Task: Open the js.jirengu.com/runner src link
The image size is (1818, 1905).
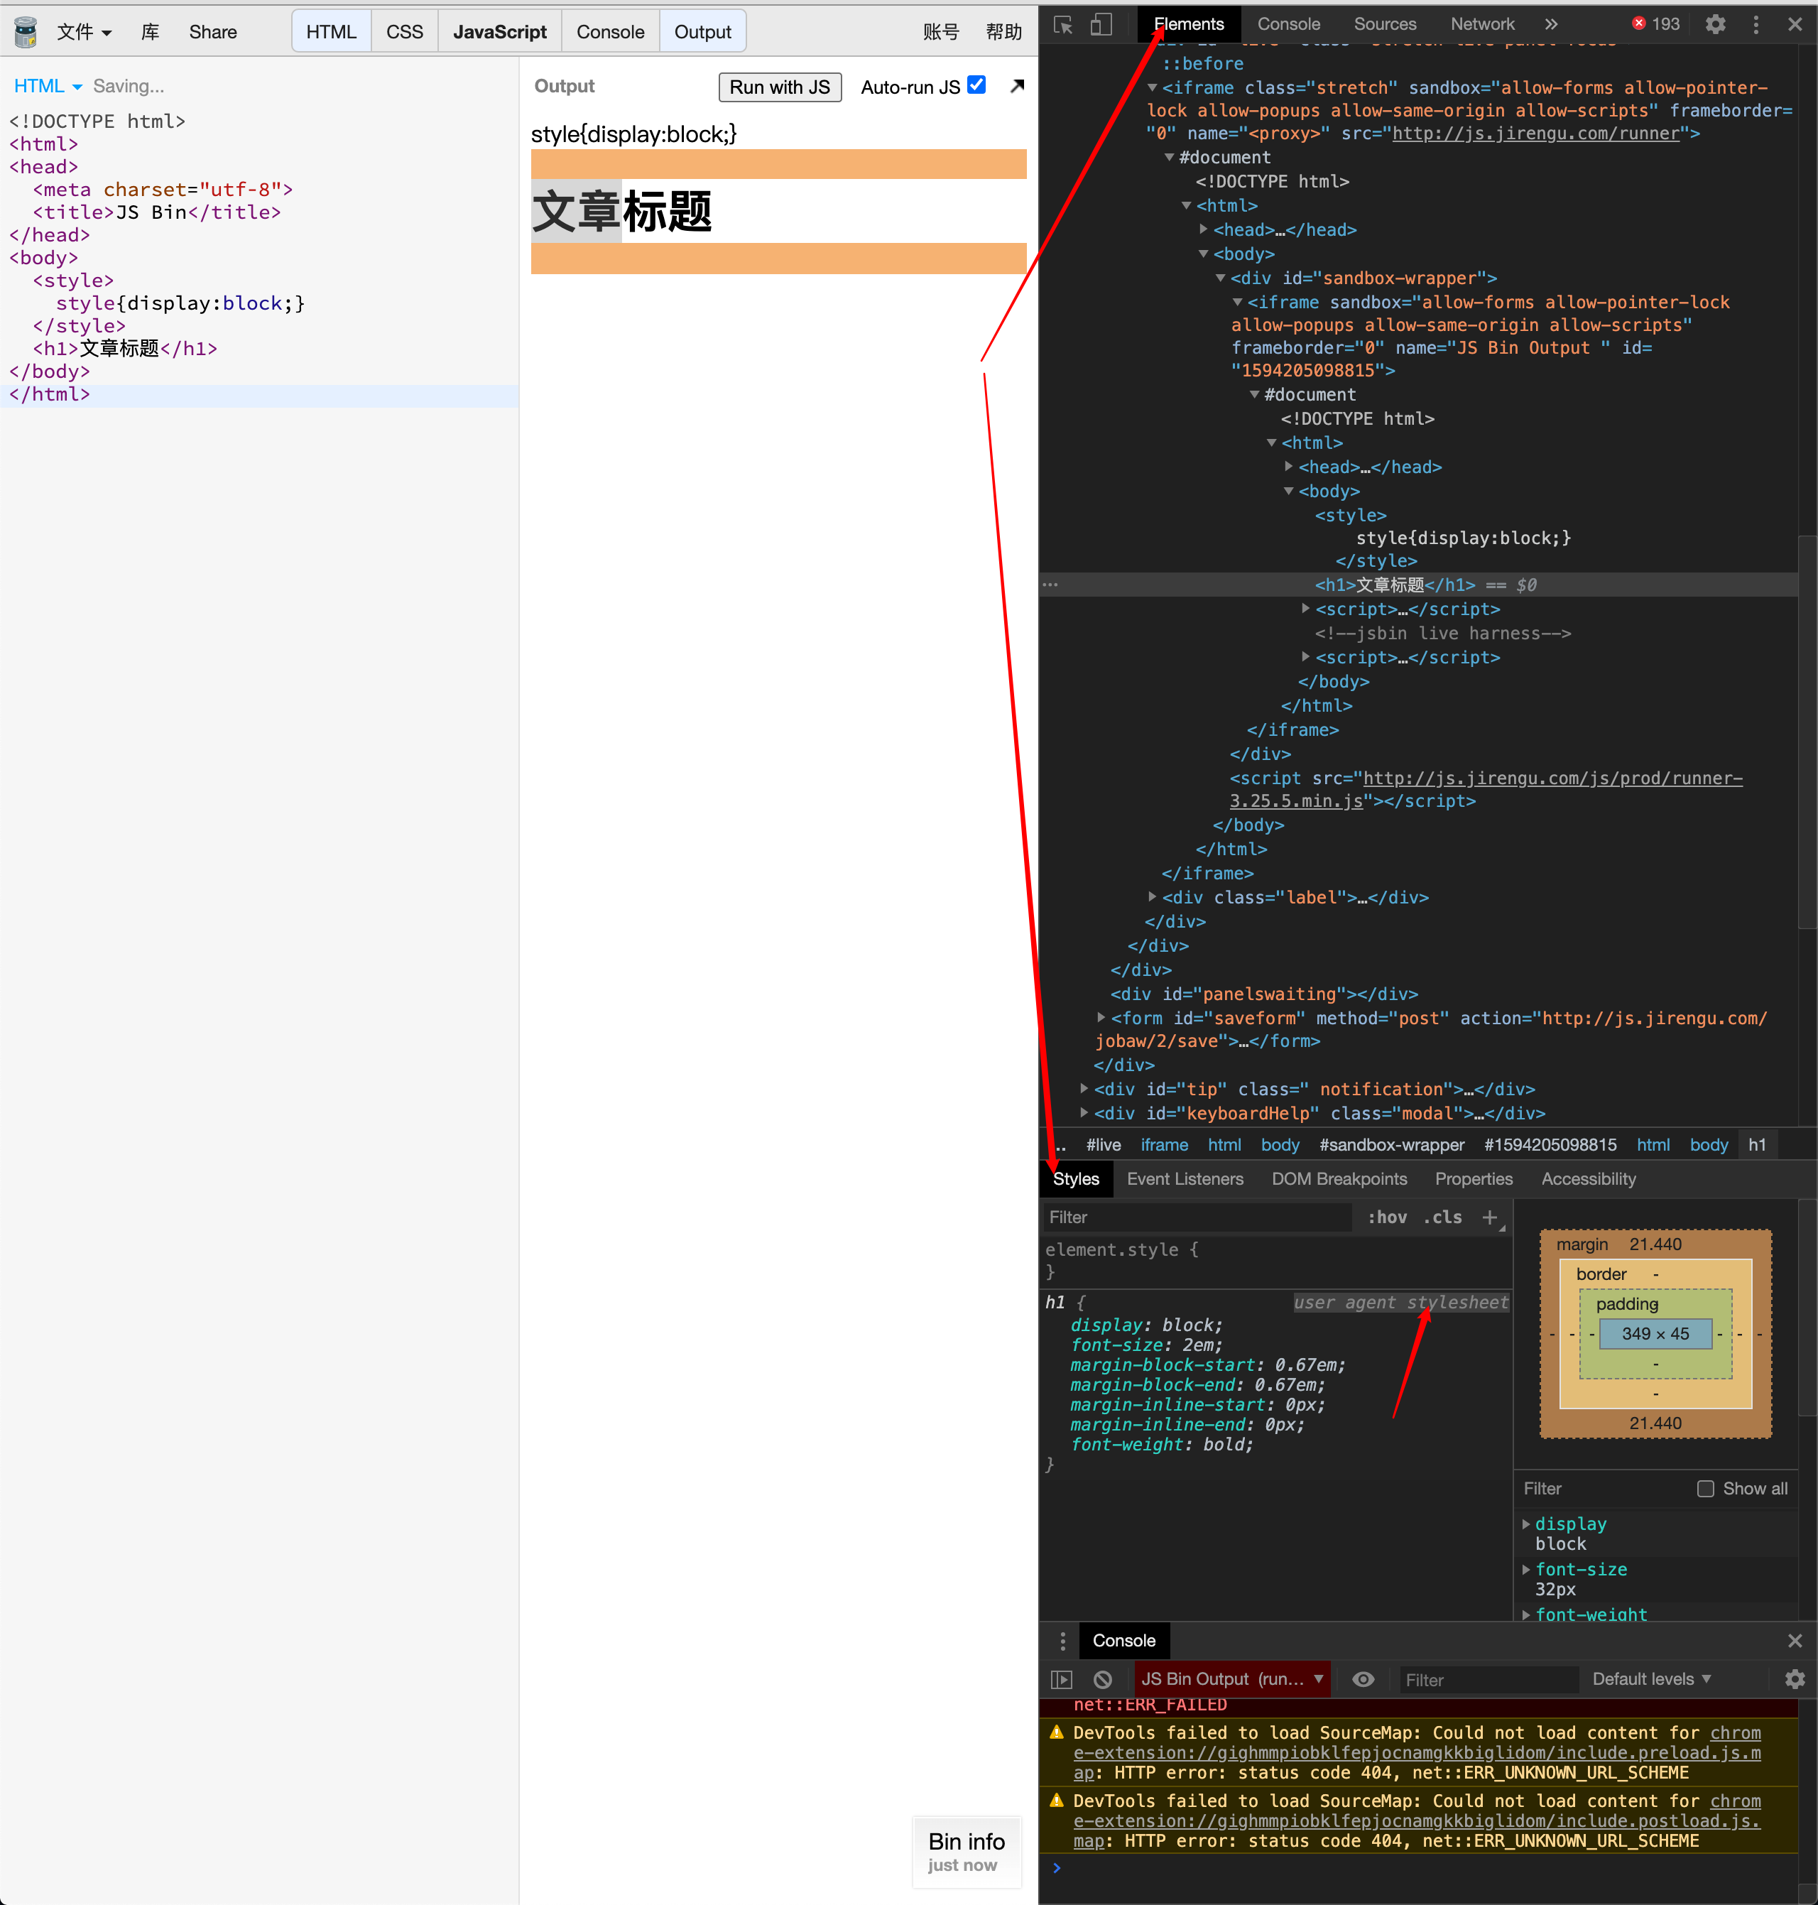Action: pyautogui.click(x=1535, y=134)
